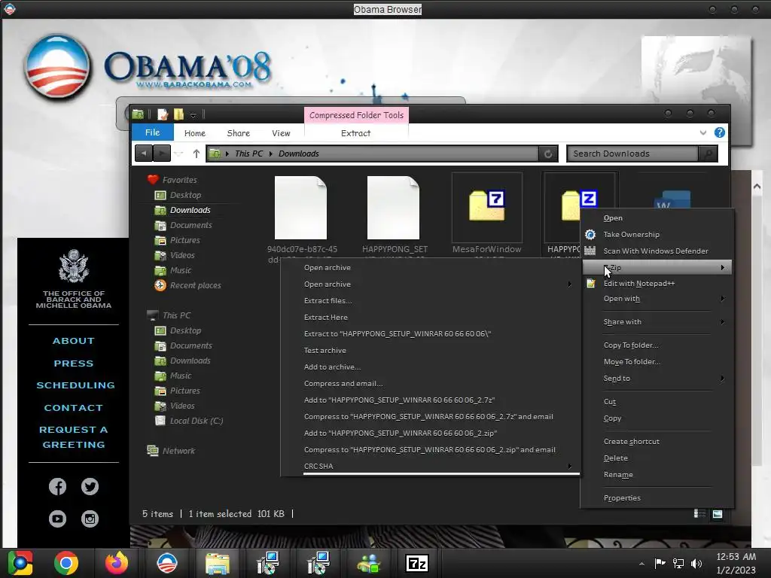
Task: Open Facebook icon on Obama page
Action: pyautogui.click(x=57, y=487)
